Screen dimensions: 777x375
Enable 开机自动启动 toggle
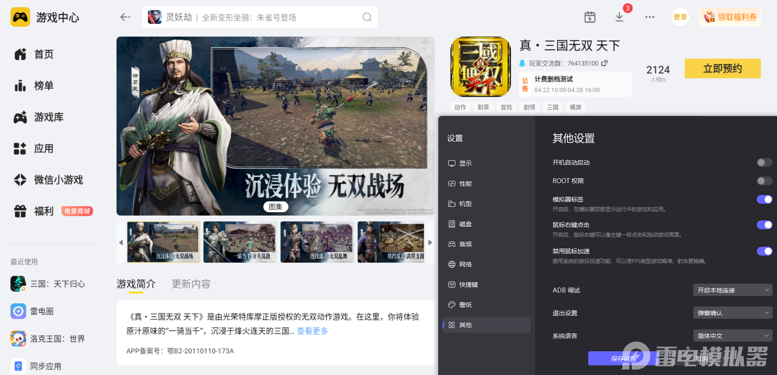764,162
